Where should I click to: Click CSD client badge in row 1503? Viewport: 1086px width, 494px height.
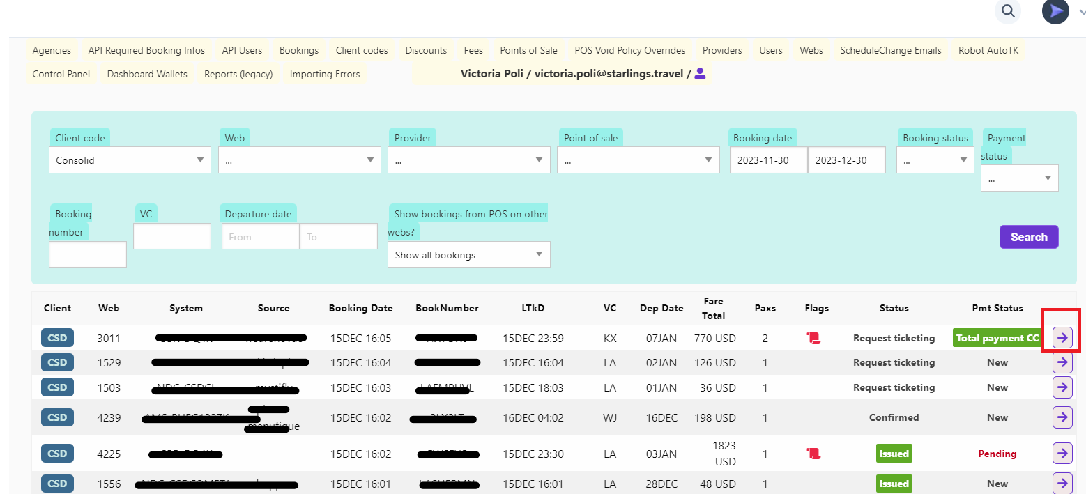[57, 387]
